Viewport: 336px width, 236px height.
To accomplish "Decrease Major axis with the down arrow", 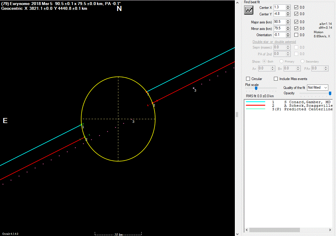I will pos(288,23).
